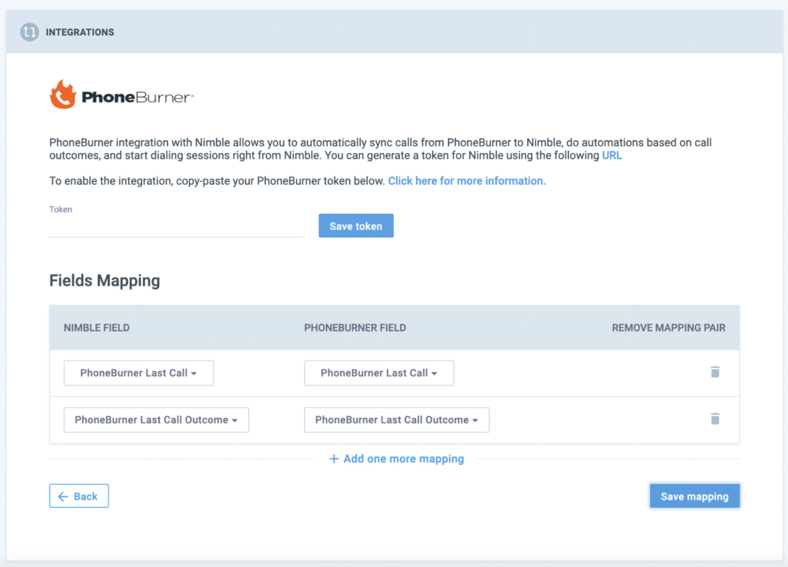Click the Integrations sync icon in header
Image resolution: width=788 pixels, height=567 pixels.
tap(30, 32)
